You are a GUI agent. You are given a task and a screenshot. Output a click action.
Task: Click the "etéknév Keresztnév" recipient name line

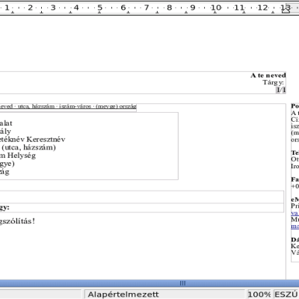click(x=32, y=139)
